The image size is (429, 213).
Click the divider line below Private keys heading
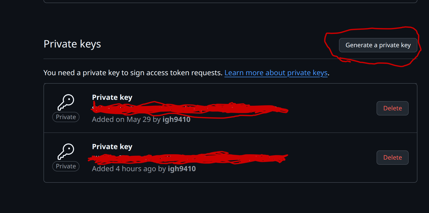(x=180, y=59)
